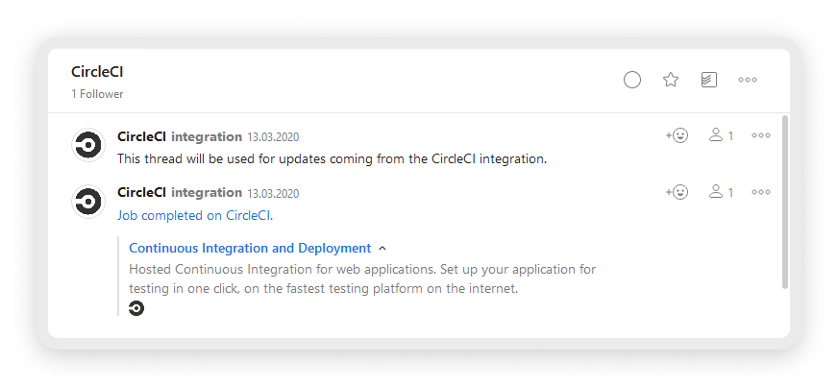Click the 'This thread will be used for updates' text

[x=332, y=159]
